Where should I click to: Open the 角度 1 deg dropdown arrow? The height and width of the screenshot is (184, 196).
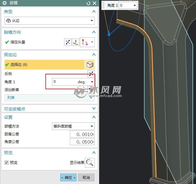point(92,82)
